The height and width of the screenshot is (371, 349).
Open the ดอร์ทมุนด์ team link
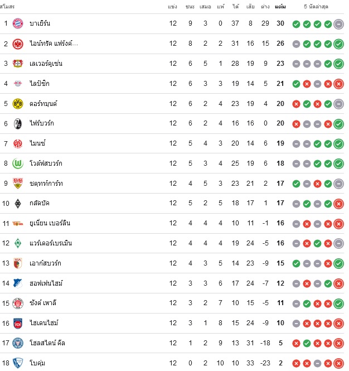tap(43, 104)
